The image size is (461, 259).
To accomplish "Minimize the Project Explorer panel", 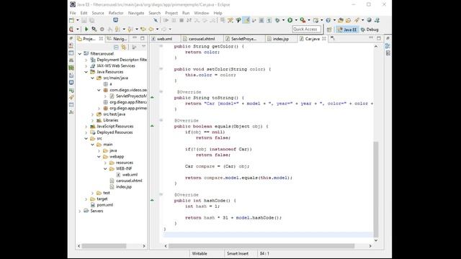I will 135,38.
